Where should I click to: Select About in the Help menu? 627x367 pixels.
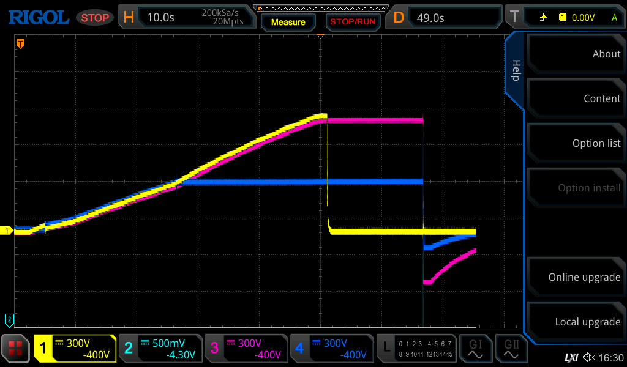(576, 54)
